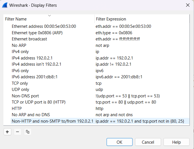194x149 pixels.
Task: Open Help for display filters
Action: coord(176,142)
